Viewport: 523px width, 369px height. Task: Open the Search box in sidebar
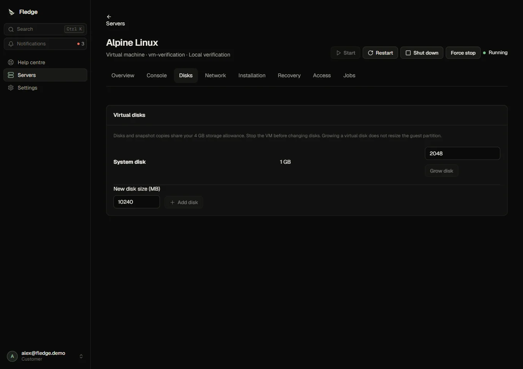tap(45, 29)
